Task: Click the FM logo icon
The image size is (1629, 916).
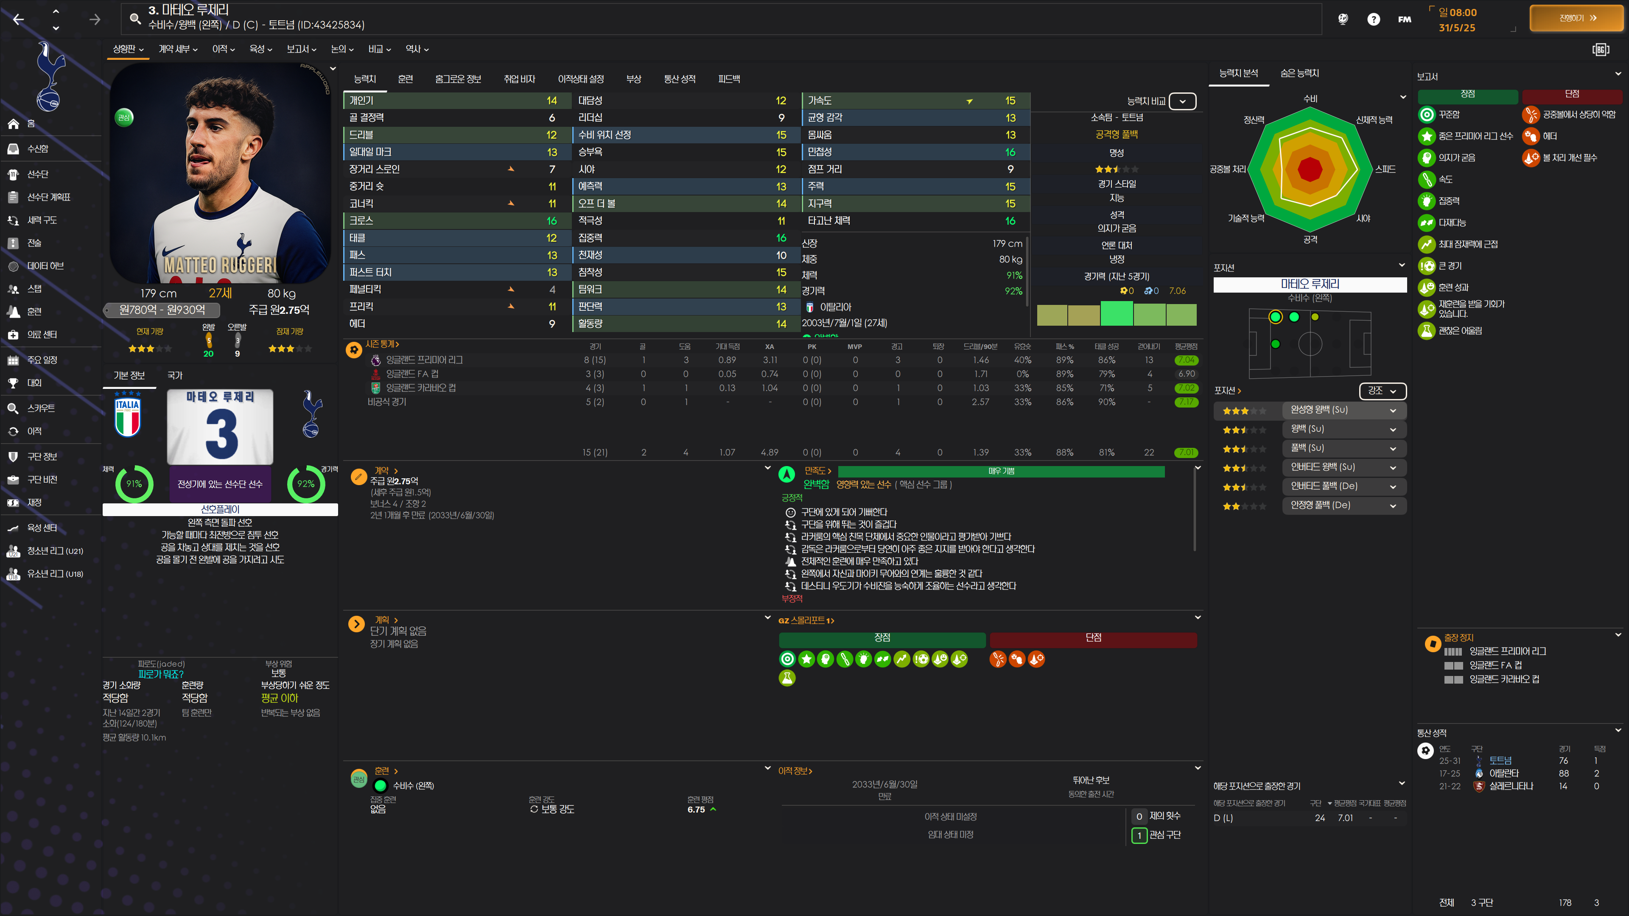Action: [1405, 20]
